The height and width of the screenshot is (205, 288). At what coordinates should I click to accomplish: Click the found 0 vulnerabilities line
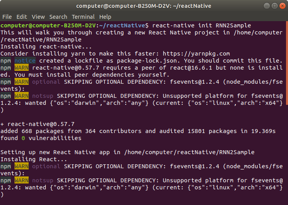pos(41,138)
